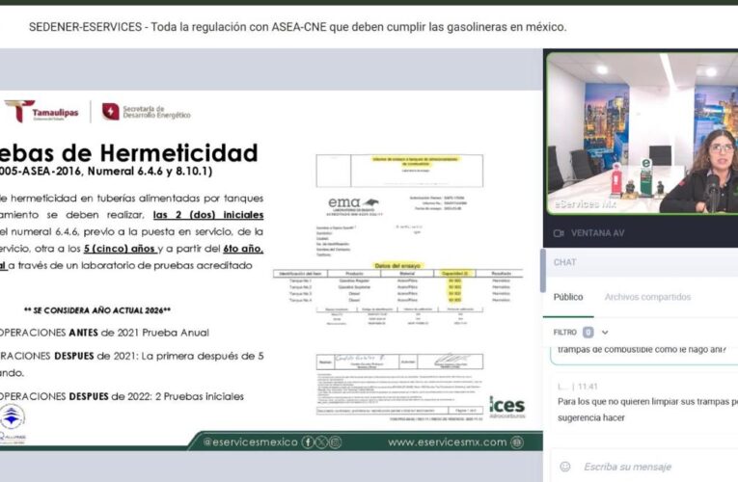The image size is (738, 482).
Task: Click the www.eservicesmx.com link
Action: coord(447,442)
